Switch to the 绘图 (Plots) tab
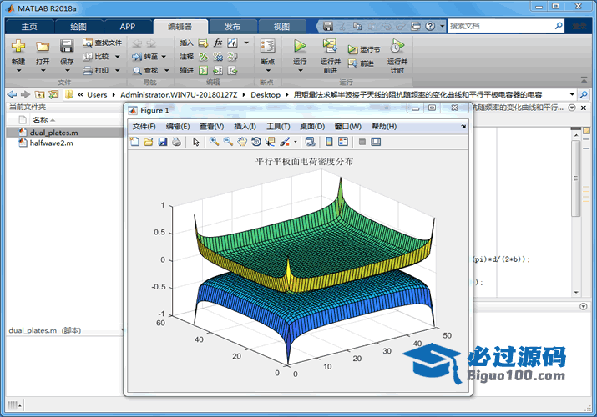 tap(78, 27)
